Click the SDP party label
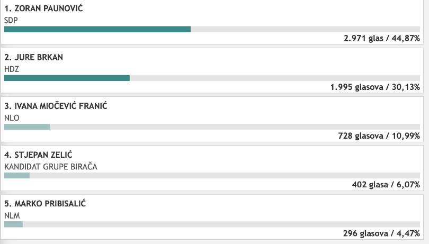 11,20
